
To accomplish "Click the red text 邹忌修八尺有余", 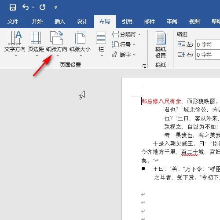I will coord(161,101).
